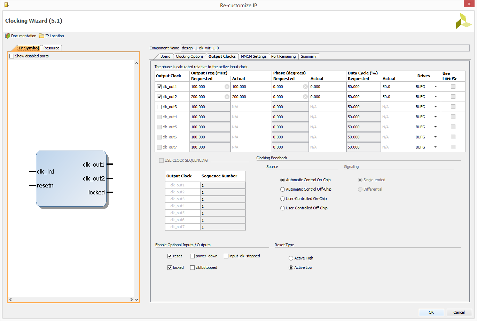Clear the clk_out1 requested phase field

tap(305, 87)
